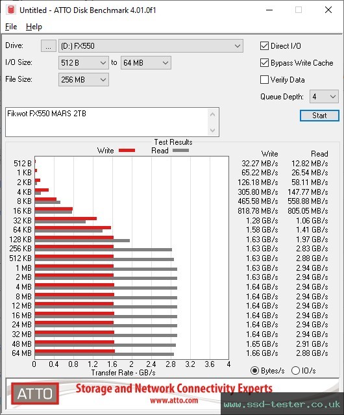Close the ATTO Disk Benchmark window
Viewport: 344px width, 415px height.
pyautogui.click(x=328, y=10)
